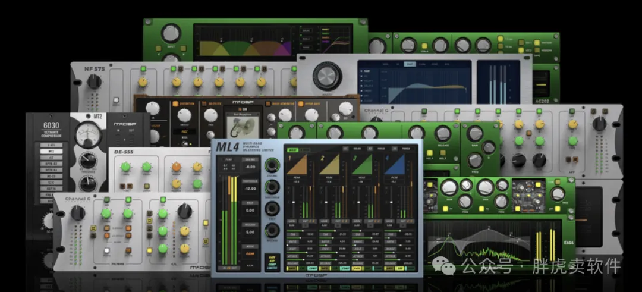
Task: Toggle the orange Distortion switch on FutzBox
Action: tap(175, 104)
